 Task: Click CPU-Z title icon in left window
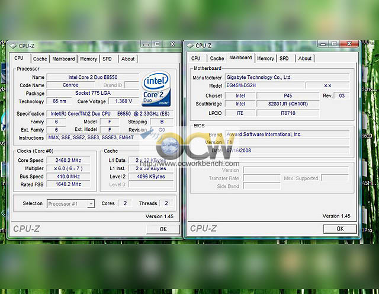[x=13, y=46]
